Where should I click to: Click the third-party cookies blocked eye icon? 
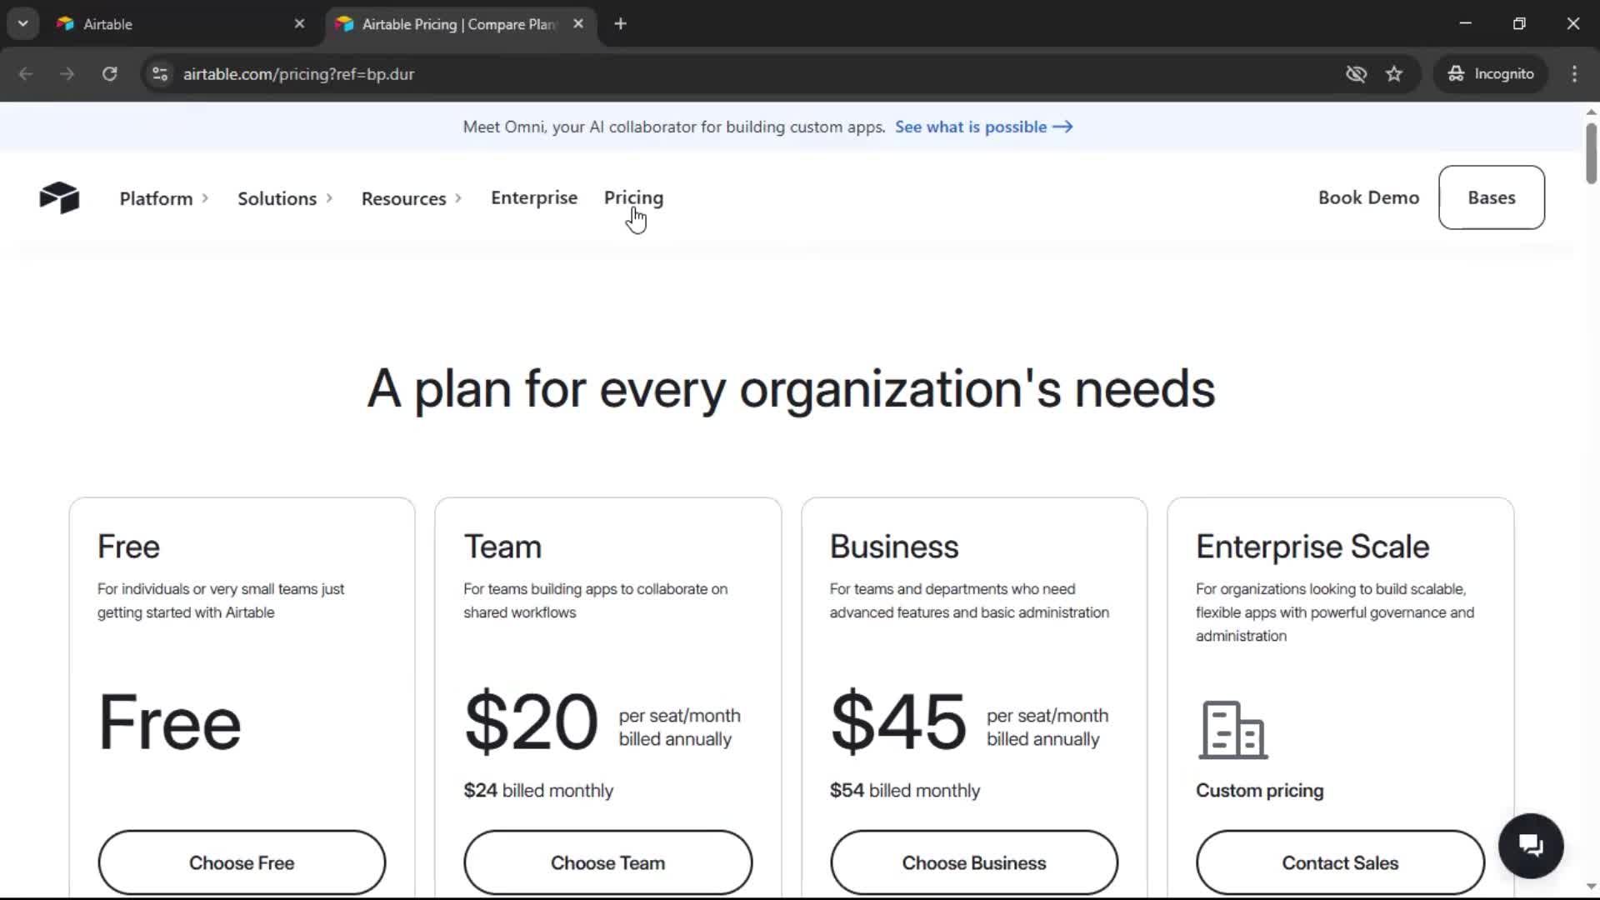coord(1356,73)
